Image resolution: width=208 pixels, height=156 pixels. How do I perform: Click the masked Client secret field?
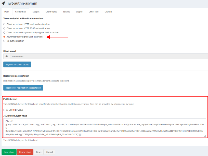[x=102, y=56]
